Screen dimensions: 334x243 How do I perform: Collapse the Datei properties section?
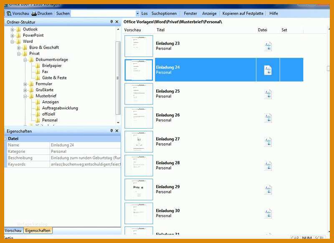[x=5, y=139]
